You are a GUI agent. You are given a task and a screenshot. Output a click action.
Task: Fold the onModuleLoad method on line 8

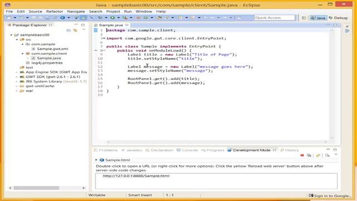104,50
